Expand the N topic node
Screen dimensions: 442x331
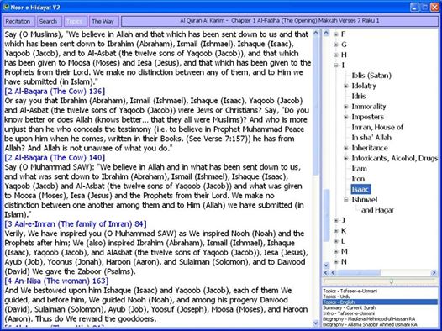[x=336, y=262]
